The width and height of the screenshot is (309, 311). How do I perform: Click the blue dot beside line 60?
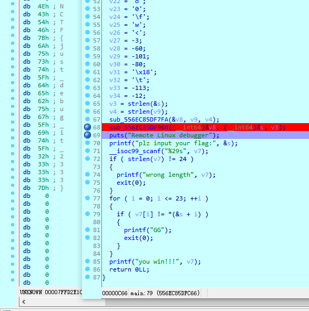[x=87, y=64]
